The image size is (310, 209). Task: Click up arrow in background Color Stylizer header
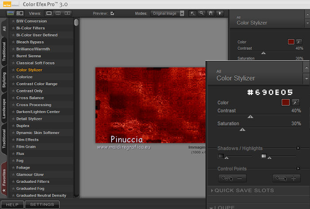click(307, 15)
